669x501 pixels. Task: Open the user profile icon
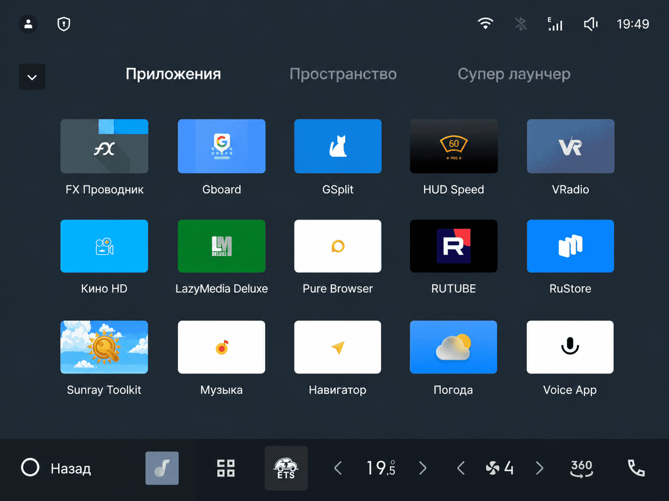pyautogui.click(x=28, y=24)
